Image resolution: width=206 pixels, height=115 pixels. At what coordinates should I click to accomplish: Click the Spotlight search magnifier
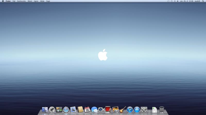(203, 1)
